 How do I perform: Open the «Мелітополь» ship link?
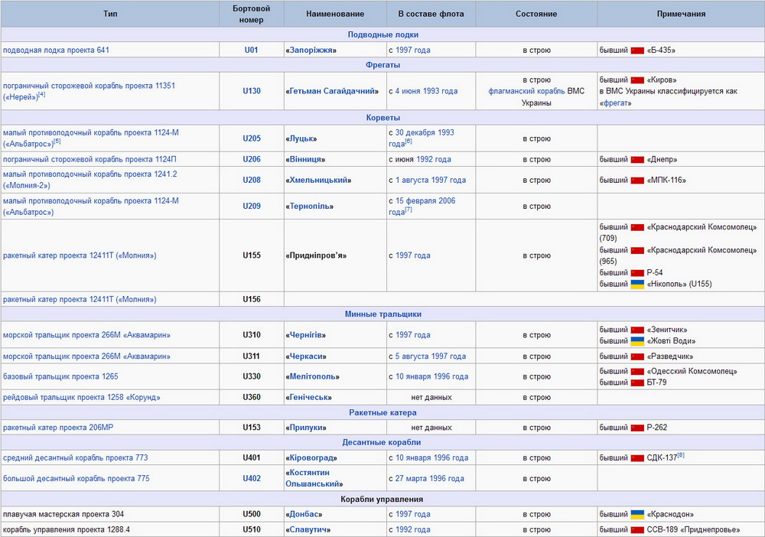313,377
